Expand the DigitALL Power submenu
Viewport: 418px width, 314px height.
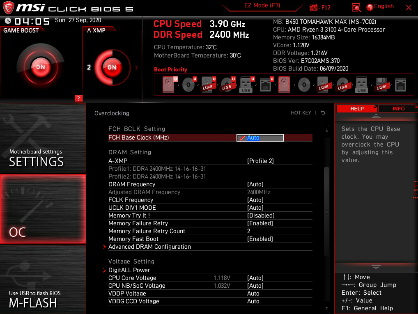(x=129, y=270)
